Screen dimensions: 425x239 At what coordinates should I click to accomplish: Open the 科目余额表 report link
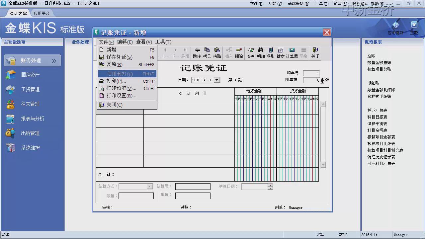click(377, 130)
